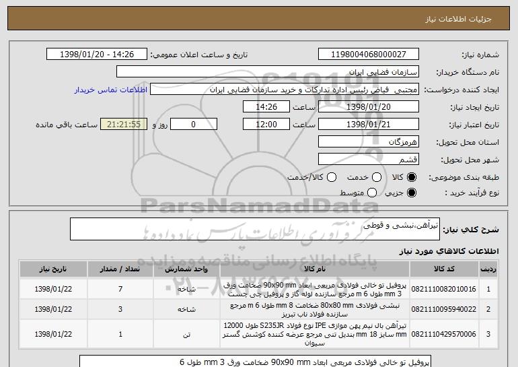The image size is (518, 367).
Task: Click the quantity 1 in row 3
Action: coord(120,334)
